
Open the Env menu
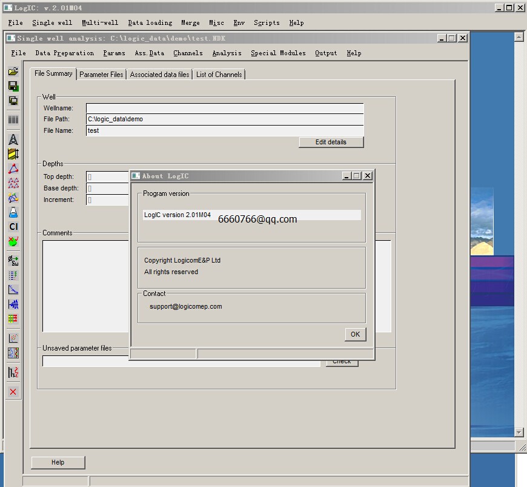click(239, 23)
